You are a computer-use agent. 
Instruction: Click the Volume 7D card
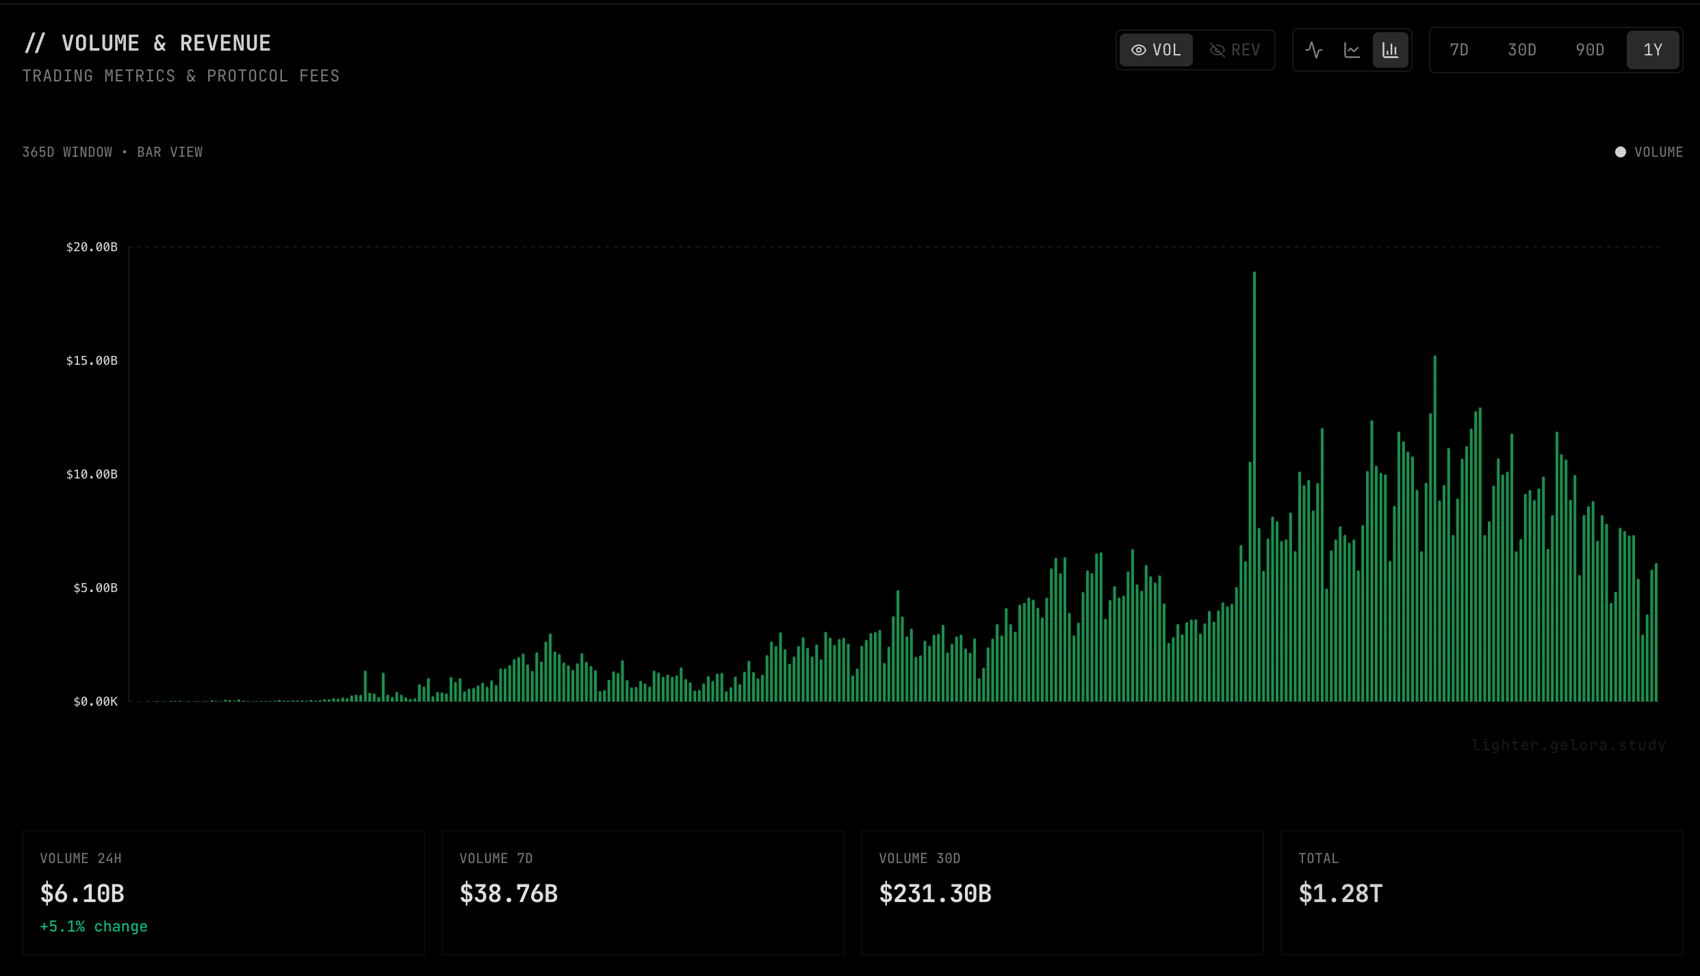(x=642, y=892)
